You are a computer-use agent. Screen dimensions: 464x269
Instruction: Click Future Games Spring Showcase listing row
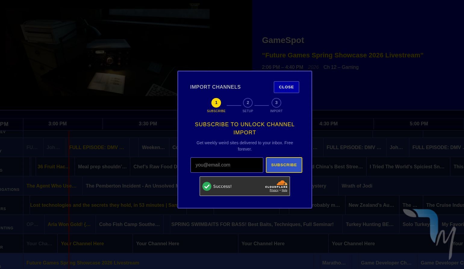pos(83,263)
